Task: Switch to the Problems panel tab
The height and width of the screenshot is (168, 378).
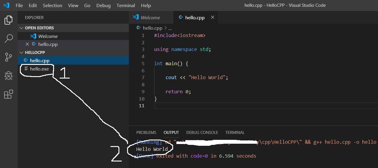Action: tap(146, 132)
